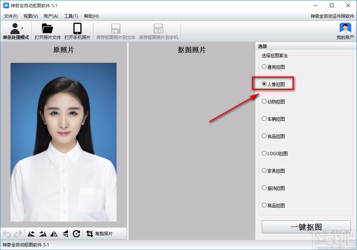357x250 pixels.
Task: Click the 一键抠图 button
Action: point(306,227)
